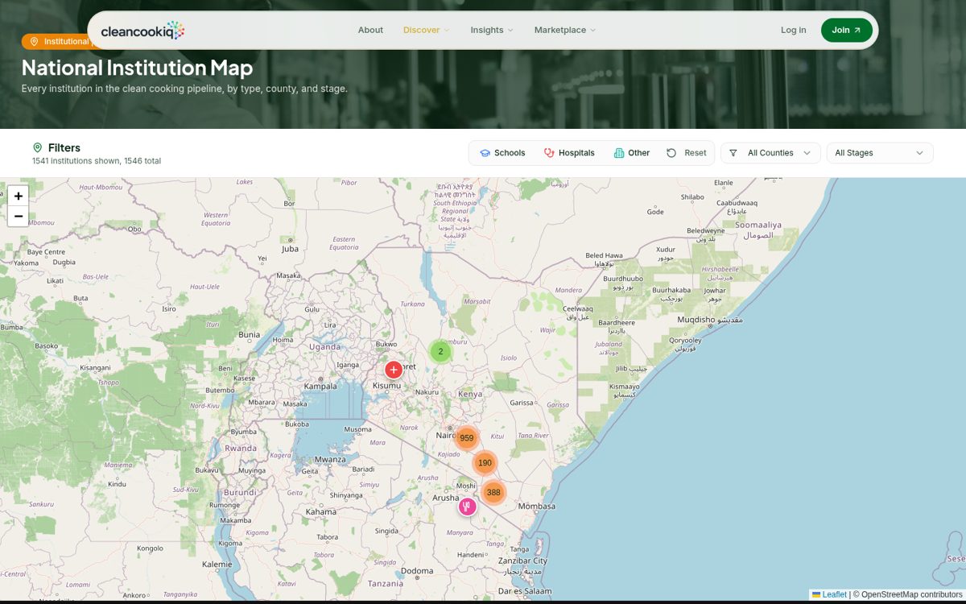
Task: Open the Leaflet attribution link
Action: [x=829, y=594]
